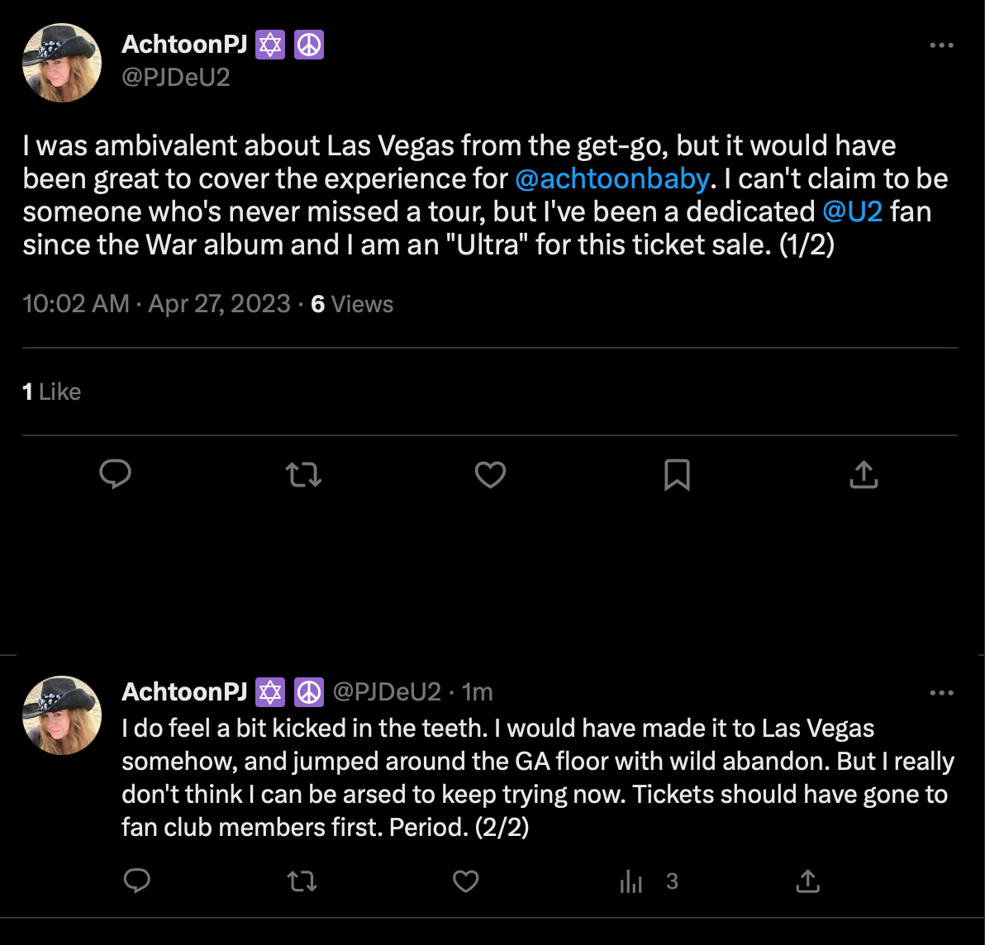985x945 pixels.
Task: Like the main (1/2) tweet
Action: [490, 474]
